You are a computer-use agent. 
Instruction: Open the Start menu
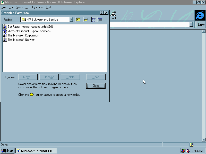coord(7,151)
